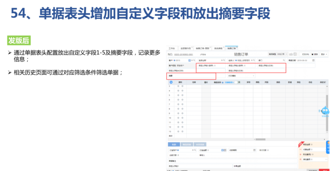Click the 尺码 column header

[267, 82]
